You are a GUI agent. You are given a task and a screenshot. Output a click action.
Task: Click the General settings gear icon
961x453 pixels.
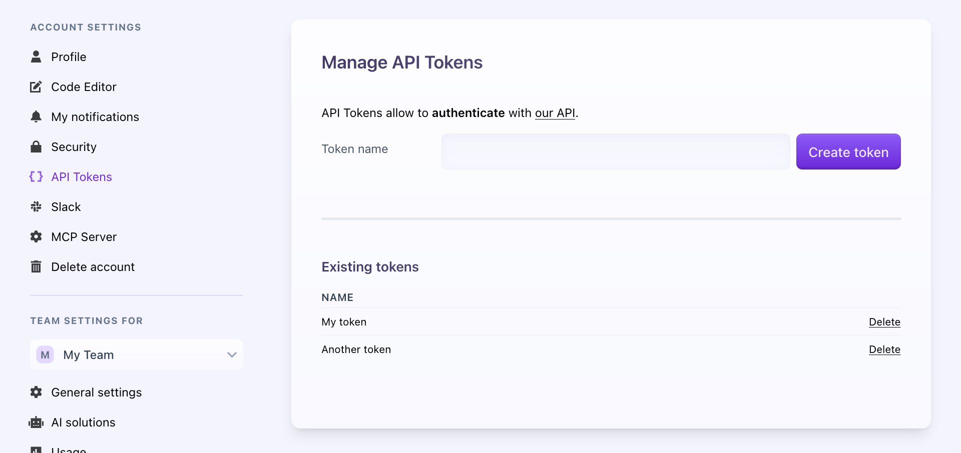tap(36, 392)
